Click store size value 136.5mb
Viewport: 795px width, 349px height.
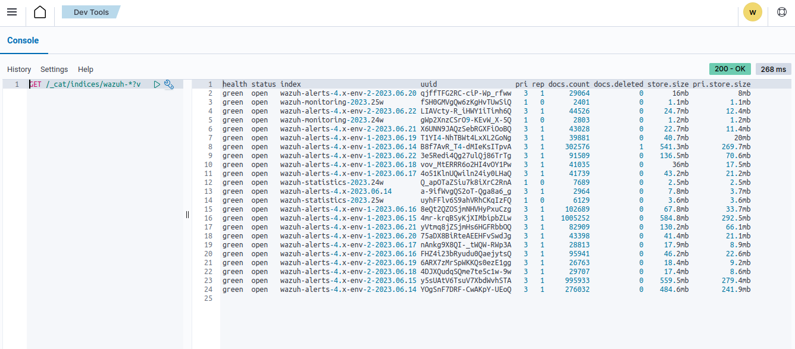point(674,156)
